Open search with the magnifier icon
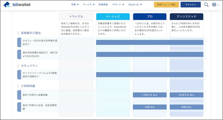 206,5
